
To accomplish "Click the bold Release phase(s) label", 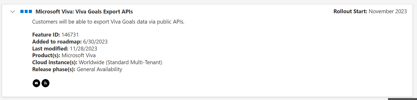I will coord(54,69).
